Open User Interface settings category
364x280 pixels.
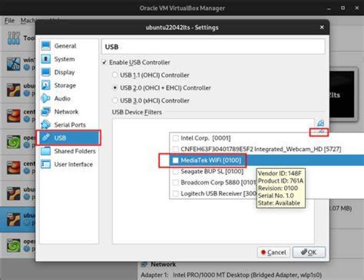tap(69, 164)
